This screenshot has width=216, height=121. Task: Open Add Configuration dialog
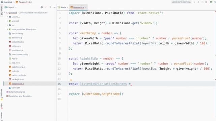click(182, 2)
